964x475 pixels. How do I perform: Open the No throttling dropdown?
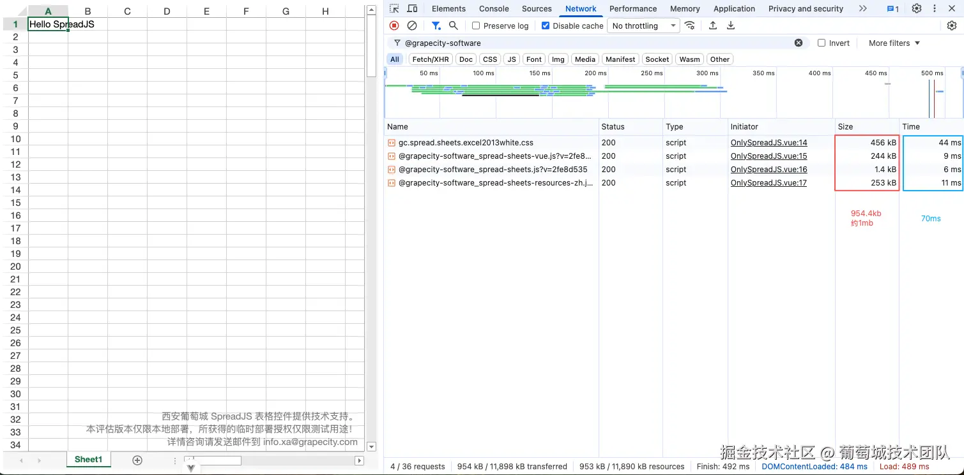point(644,26)
